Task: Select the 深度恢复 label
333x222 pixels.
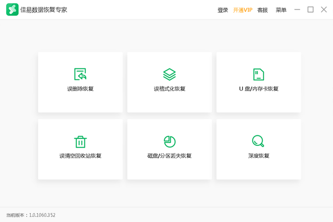Action: tap(259, 156)
